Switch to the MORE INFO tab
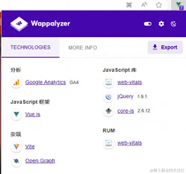 [83, 48]
